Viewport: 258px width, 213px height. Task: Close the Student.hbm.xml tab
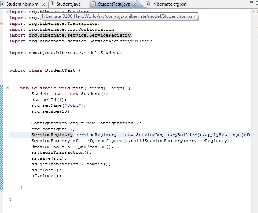[x=44, y=4]
